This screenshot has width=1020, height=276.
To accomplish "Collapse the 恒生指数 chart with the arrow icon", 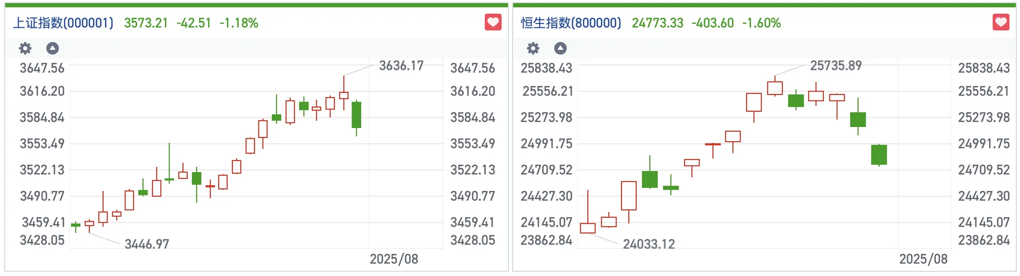I will [x=560, y=49].
